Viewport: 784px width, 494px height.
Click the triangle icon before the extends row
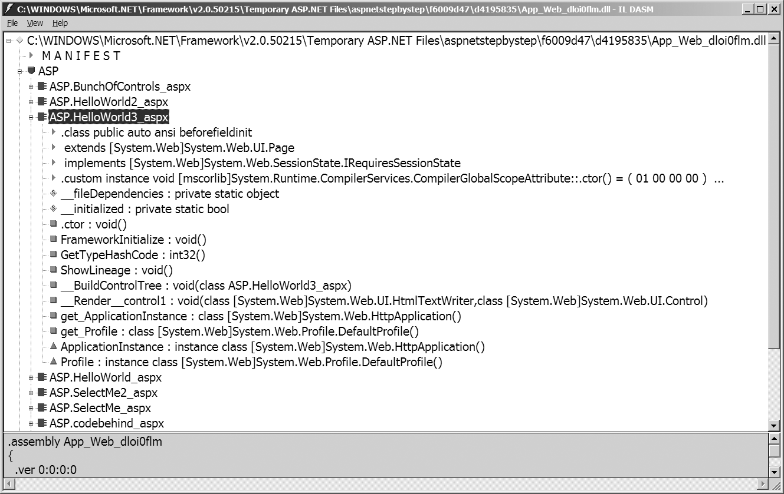click(54, 148)
